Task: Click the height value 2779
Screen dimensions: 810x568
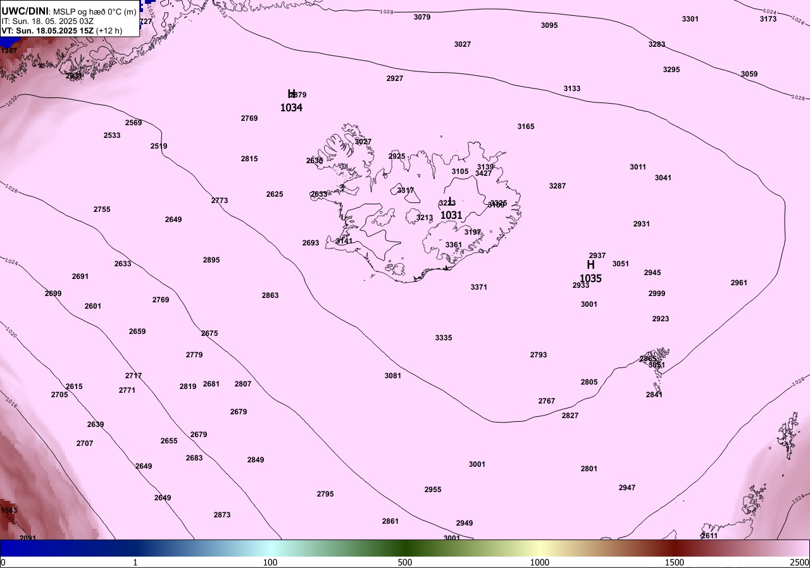Action: (x=194, y=355)
